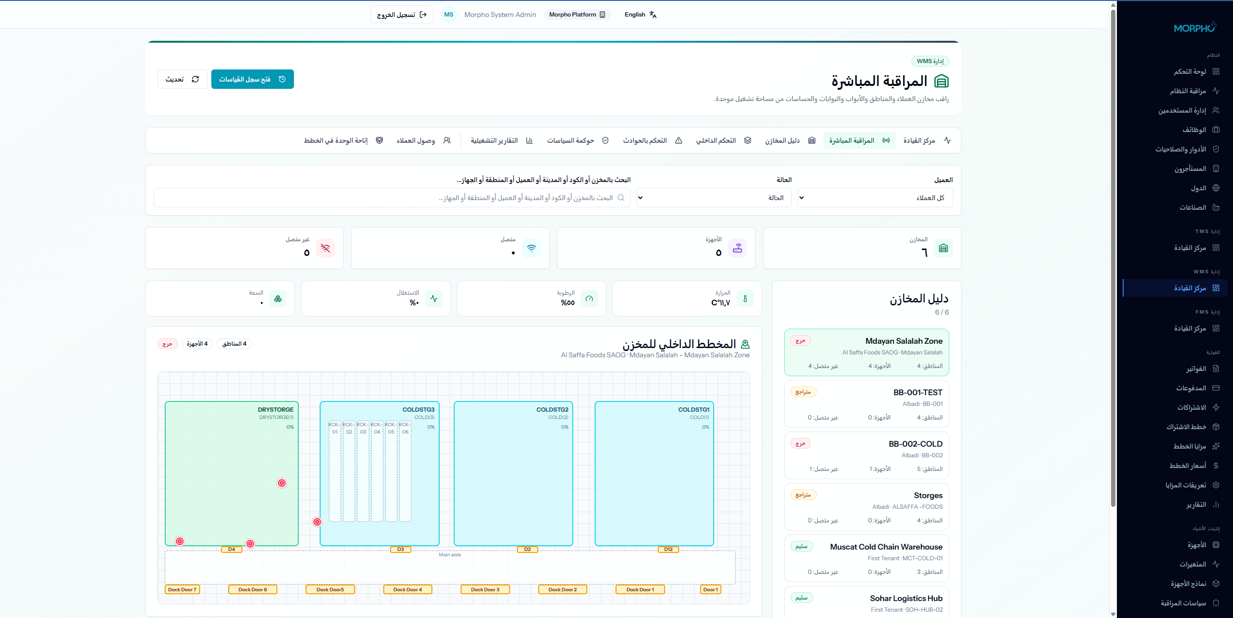Open إدارة المستخدمين users icon
The width and height of the screenshot is (1233, 618).
point(1216,110)
